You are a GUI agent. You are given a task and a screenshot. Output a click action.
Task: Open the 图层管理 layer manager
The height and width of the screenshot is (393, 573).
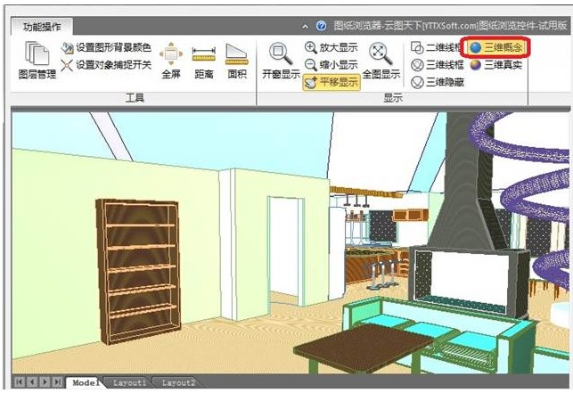(37, 61)
